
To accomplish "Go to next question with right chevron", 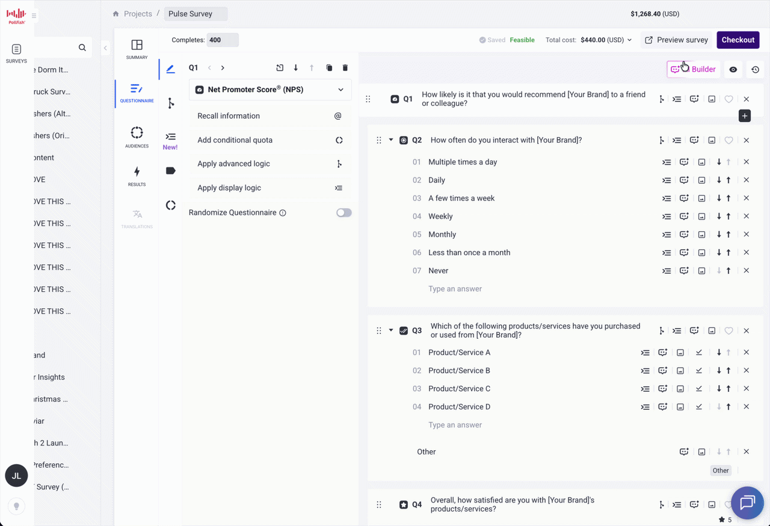I will tap(223, 68).
